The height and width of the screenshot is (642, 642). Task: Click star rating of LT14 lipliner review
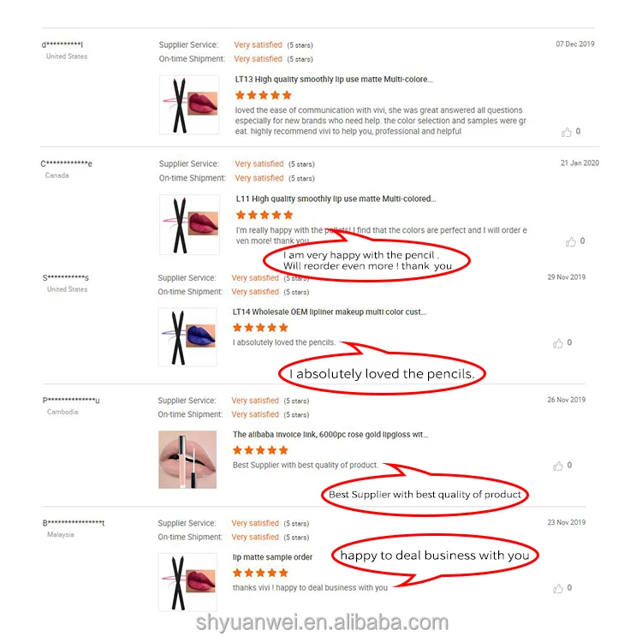pos(260,328)
